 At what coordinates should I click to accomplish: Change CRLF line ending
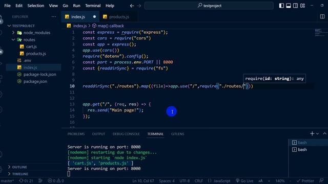tap(198, 181)
